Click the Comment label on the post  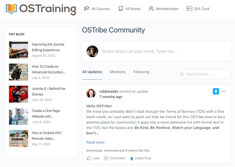(118, 158)
